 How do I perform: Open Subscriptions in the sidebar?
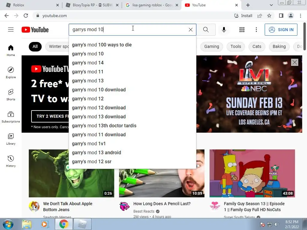coord(11,117)
